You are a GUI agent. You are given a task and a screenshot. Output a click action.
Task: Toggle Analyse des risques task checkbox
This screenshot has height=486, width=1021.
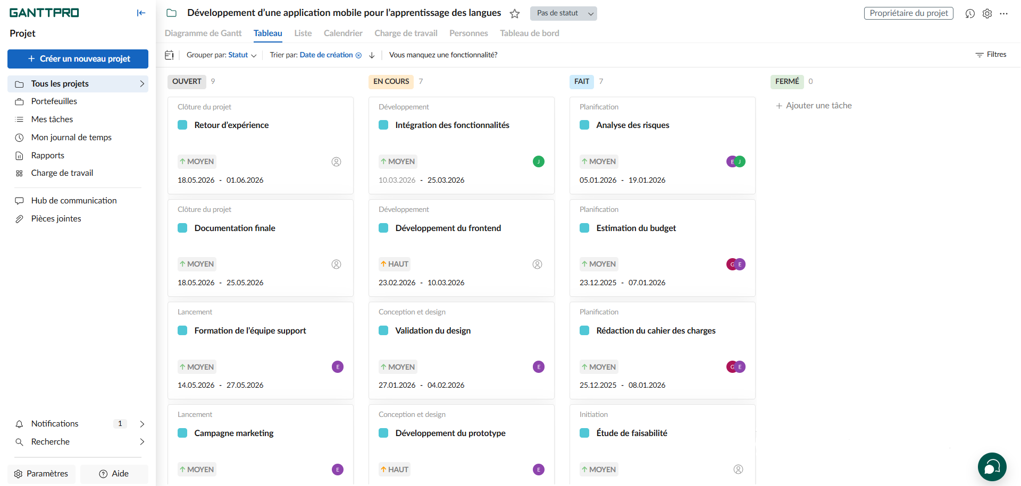584,125
